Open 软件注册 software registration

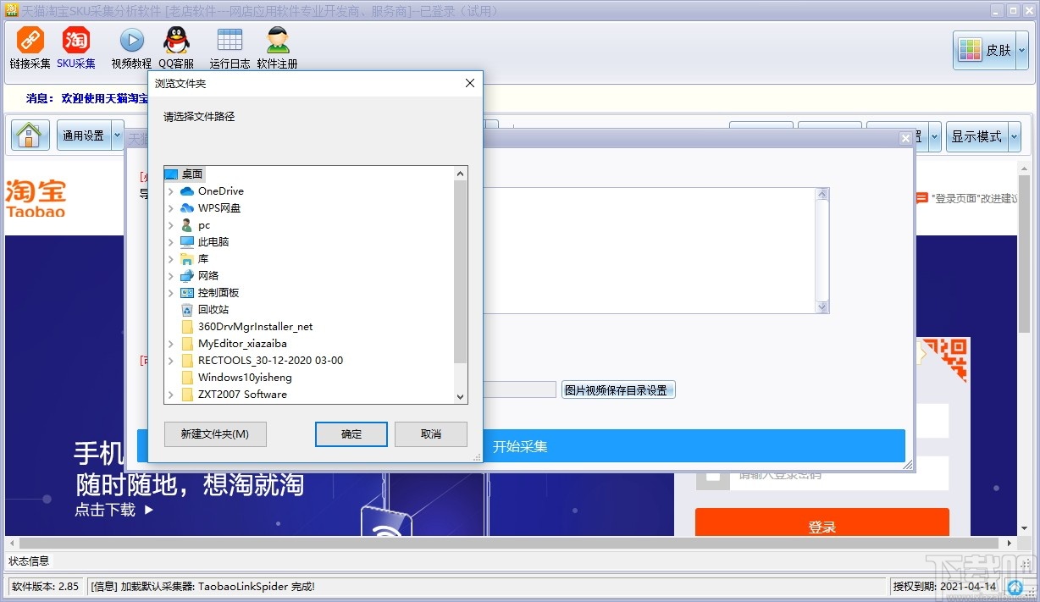coord(278,48)
